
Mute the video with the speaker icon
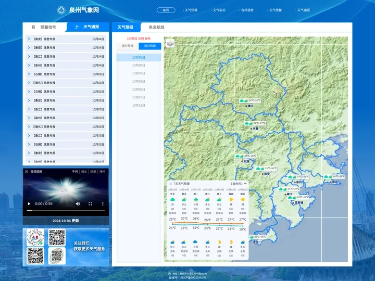point(78,203)
